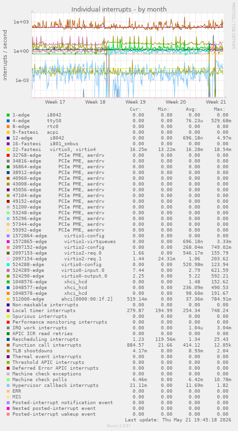Click the orange 8-edge rtc0 color swatch

[x=8, y=127]
